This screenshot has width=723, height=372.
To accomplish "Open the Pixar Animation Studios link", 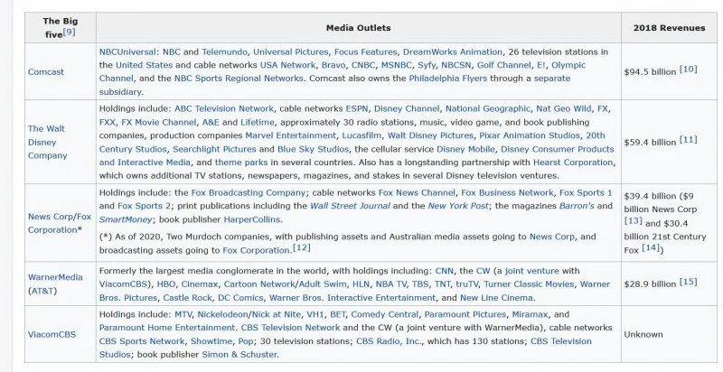I will [530, 135].
